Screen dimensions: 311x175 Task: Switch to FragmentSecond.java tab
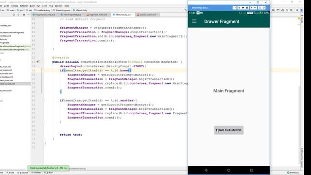tap(45, 15)
